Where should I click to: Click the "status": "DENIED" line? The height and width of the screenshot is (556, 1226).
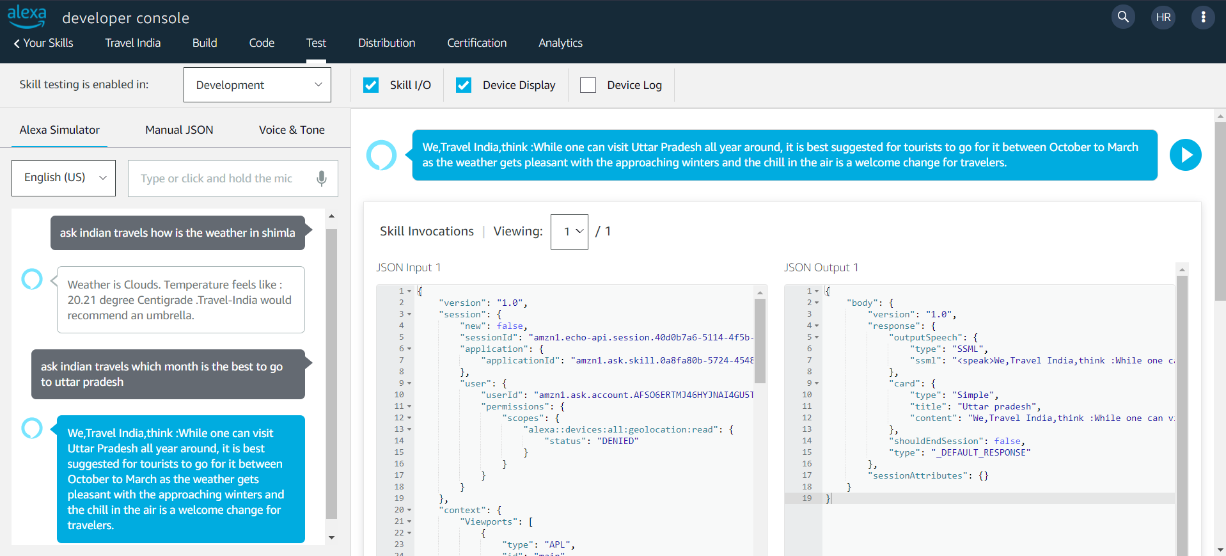click(591, 441)
